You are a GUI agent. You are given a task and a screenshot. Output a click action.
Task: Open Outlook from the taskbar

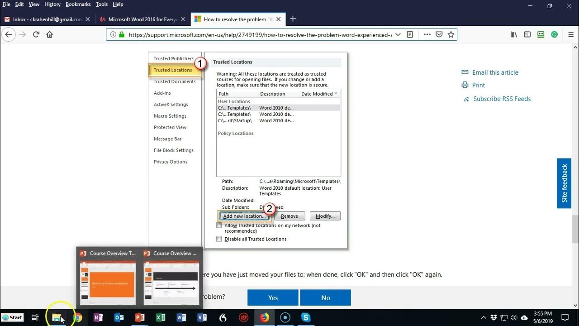[x=119, y=317]
